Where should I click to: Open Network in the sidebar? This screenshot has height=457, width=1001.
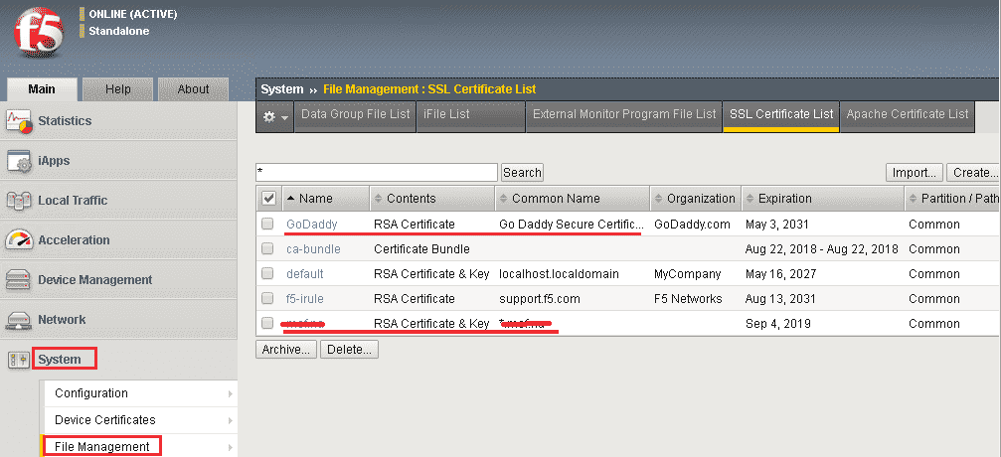tap(62, 320)
